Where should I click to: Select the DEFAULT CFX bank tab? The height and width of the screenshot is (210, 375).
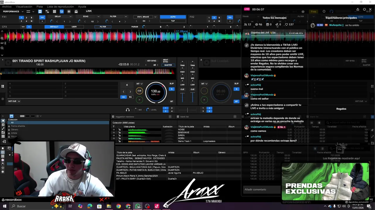point(54,27)
